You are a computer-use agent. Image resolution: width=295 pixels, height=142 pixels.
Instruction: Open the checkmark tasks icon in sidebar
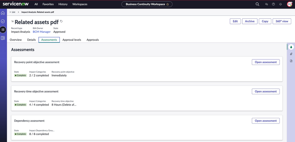(x=3, y=21)
